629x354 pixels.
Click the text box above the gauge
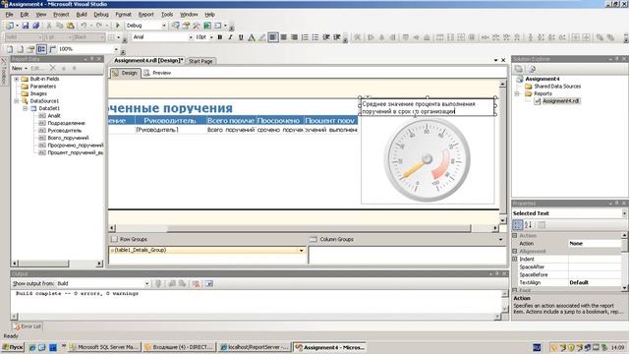(427, 107)
